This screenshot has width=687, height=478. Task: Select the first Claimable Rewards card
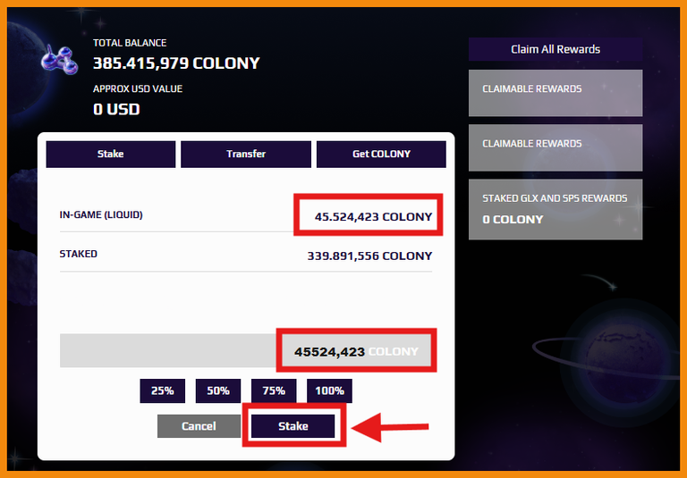tap(556, 93)
